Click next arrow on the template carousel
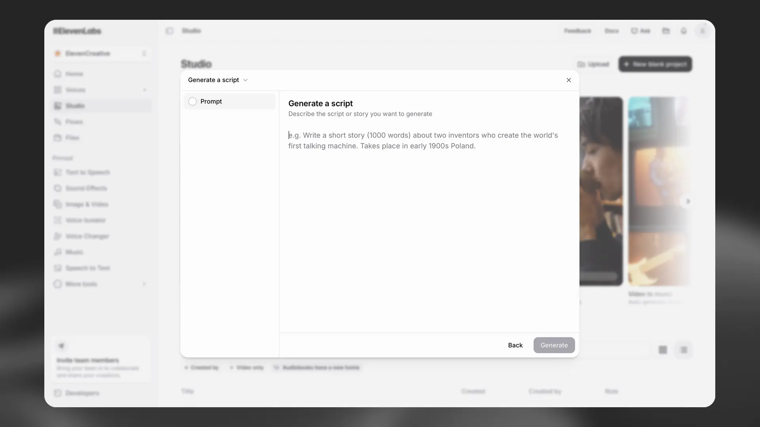Viewport: 760px width, 427px height. click(x=688, y=202)
